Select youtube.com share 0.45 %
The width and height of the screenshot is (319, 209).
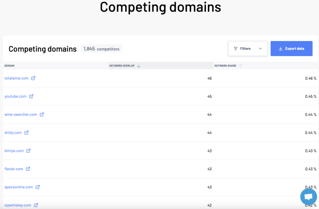(311, 97)
